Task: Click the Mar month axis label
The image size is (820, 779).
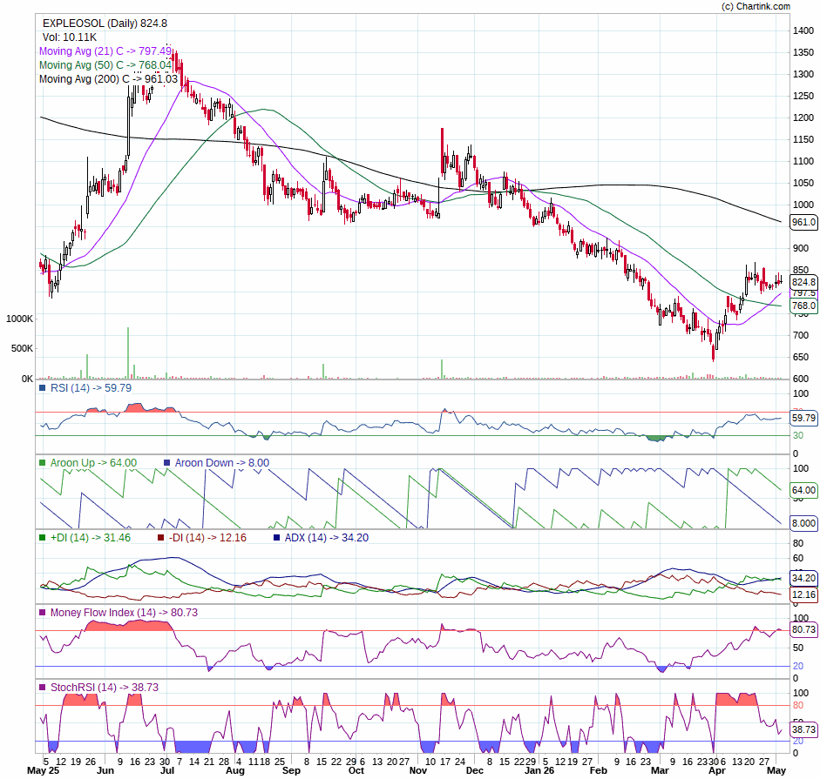Action: pos(660,770)
